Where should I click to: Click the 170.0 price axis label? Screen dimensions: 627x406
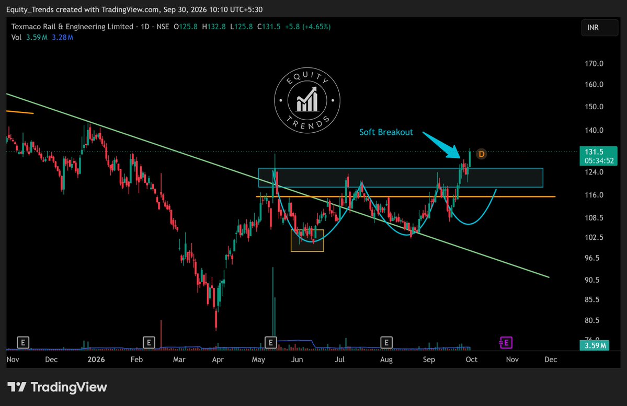[594, 64]
